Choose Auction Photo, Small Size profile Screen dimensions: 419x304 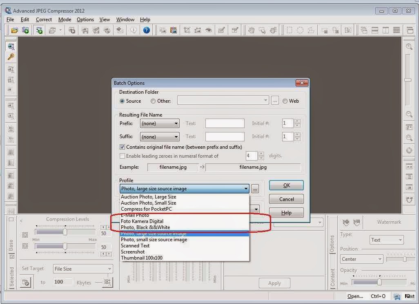pos(184,203)
